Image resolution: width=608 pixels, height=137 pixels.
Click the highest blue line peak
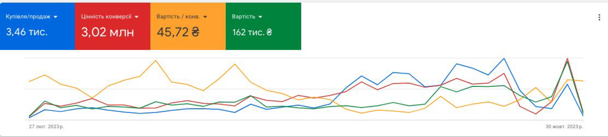click(x=504, y=59)
